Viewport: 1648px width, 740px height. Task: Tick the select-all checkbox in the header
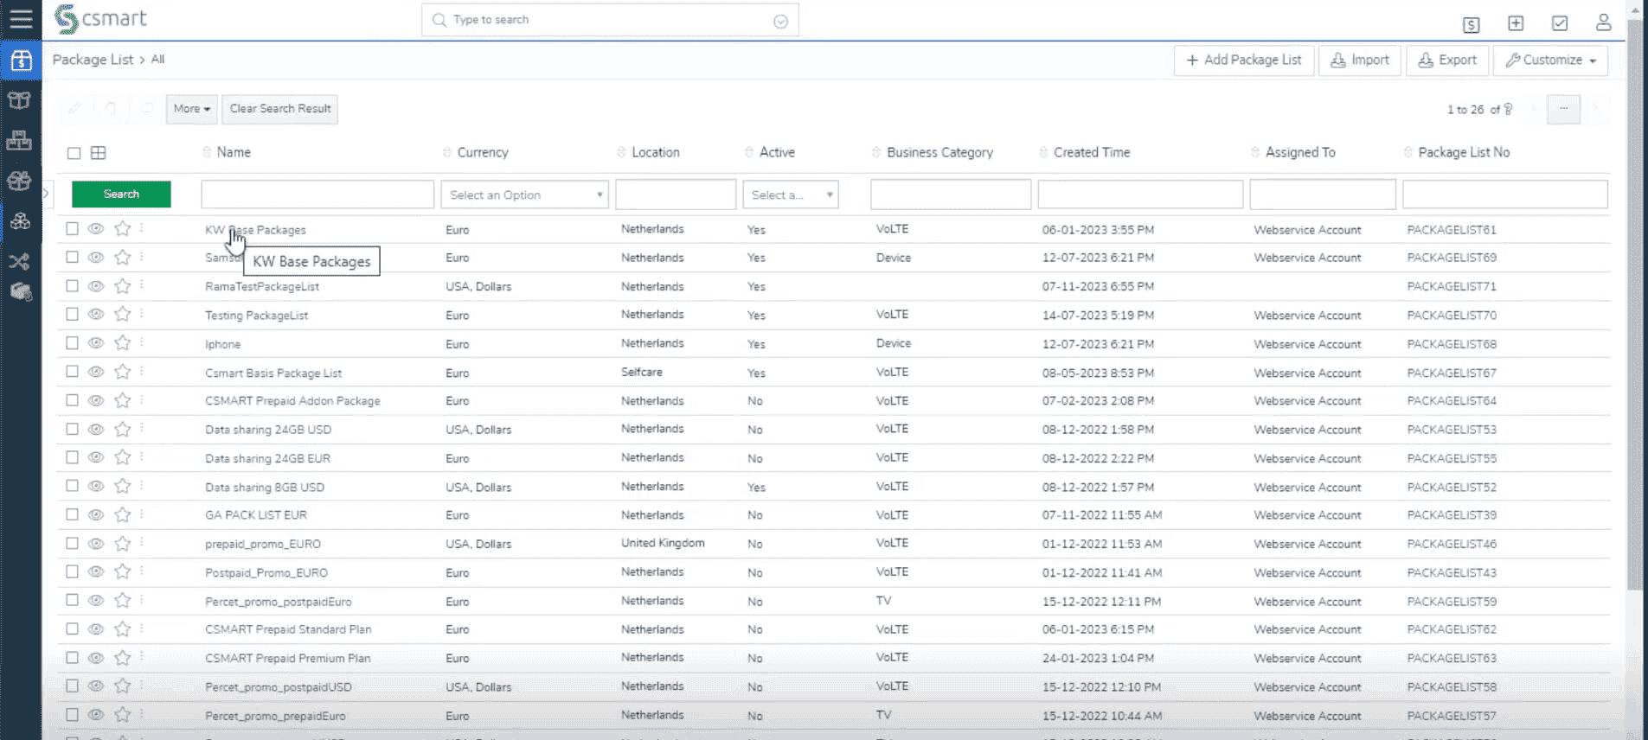(x=74, y=153)
